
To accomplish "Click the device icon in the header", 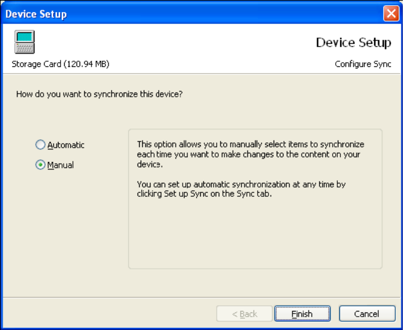I will [x=24, y=43].
